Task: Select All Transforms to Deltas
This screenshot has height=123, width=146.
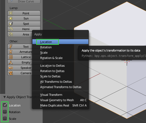Action: 60,82
